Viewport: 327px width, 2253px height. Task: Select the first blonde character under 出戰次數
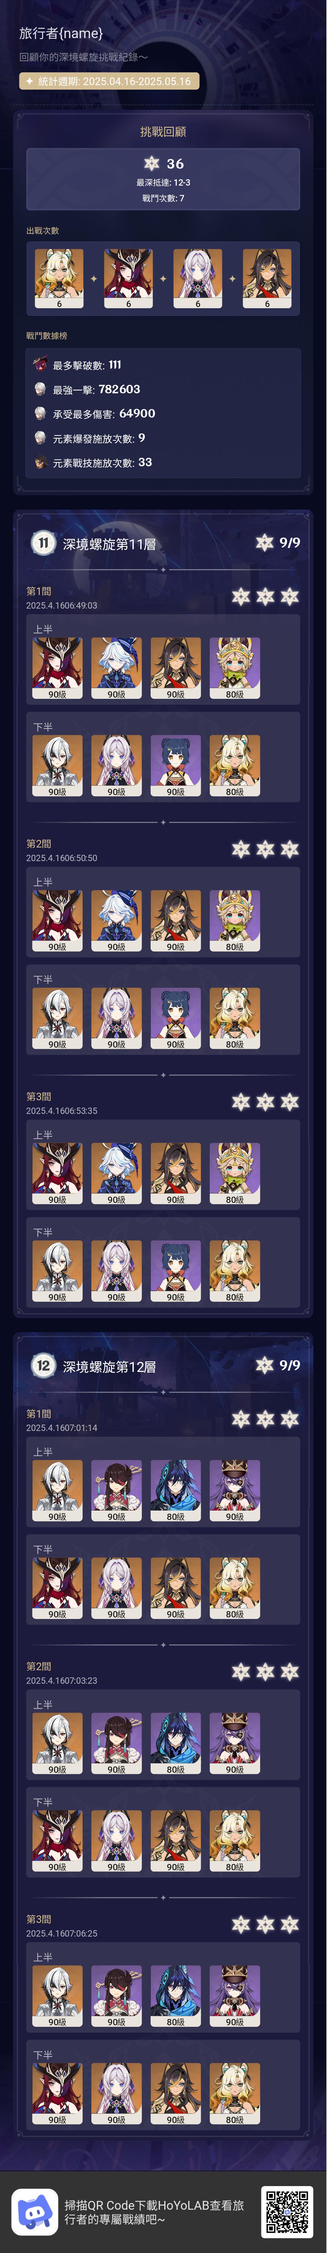[x=60, y=279]
